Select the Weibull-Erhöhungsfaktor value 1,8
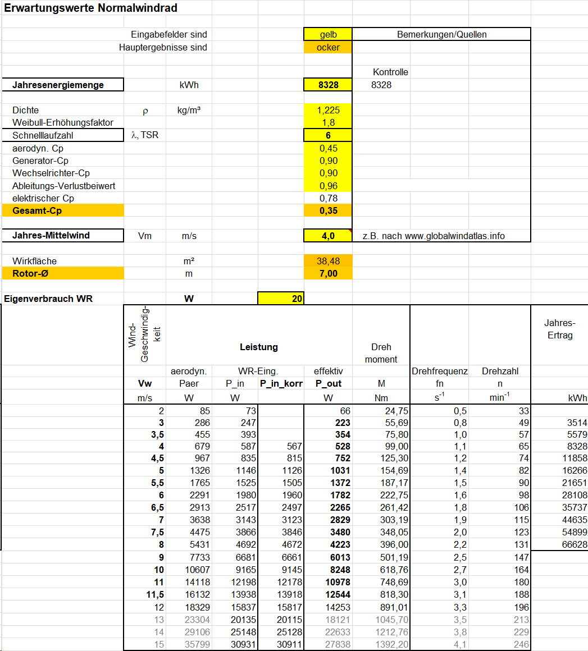 328,122
